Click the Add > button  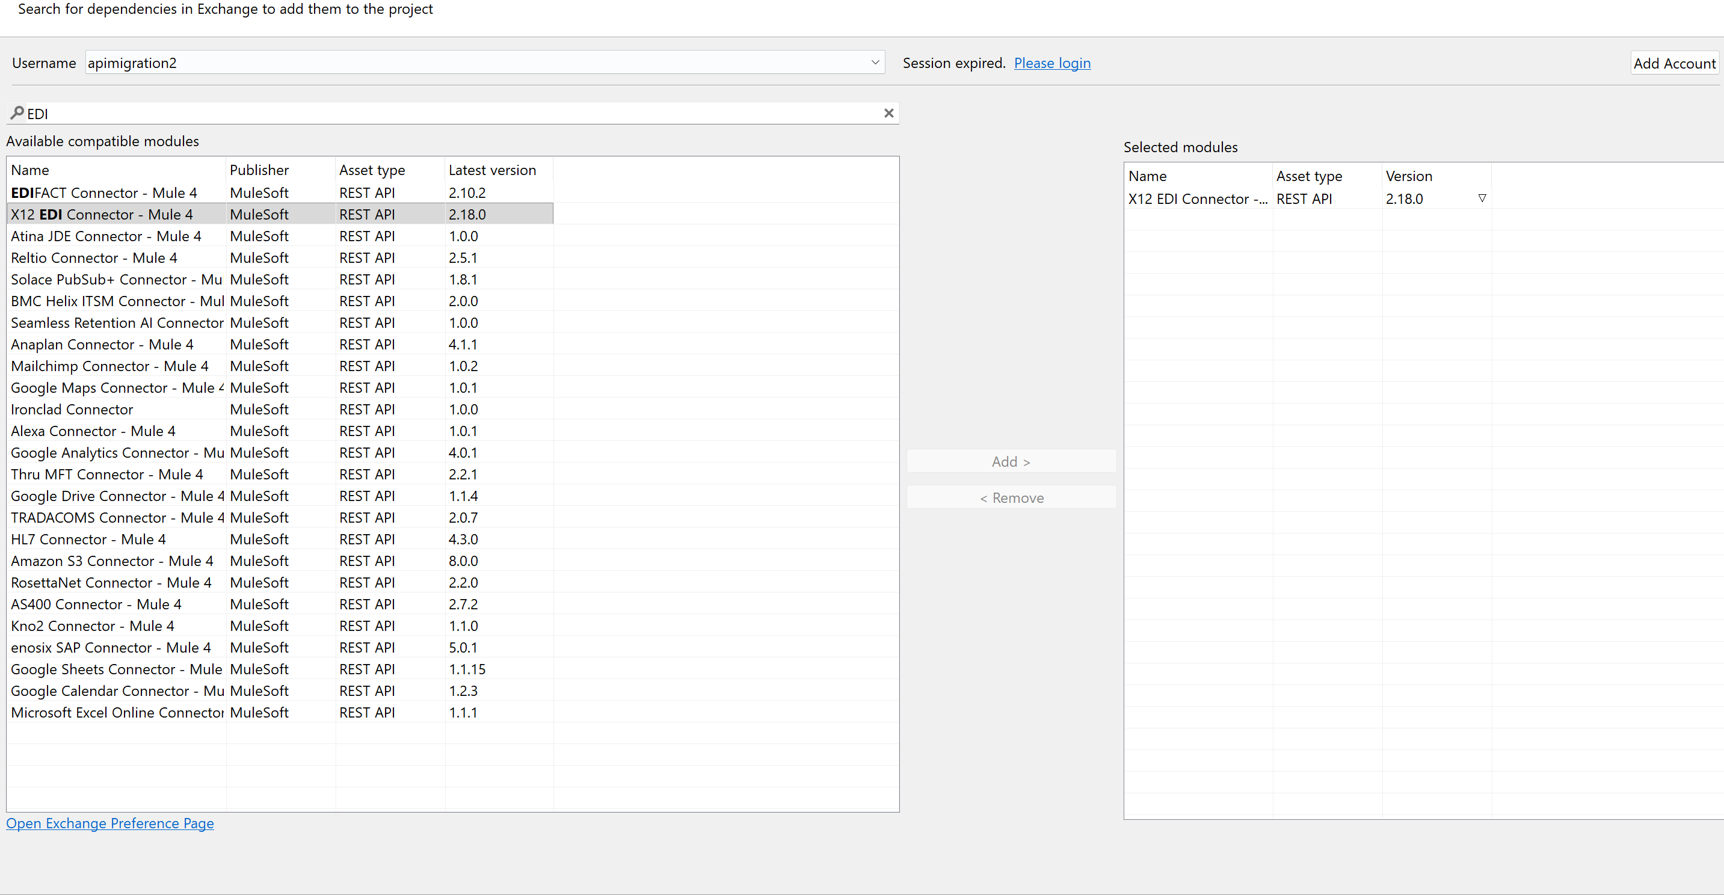1011,461
